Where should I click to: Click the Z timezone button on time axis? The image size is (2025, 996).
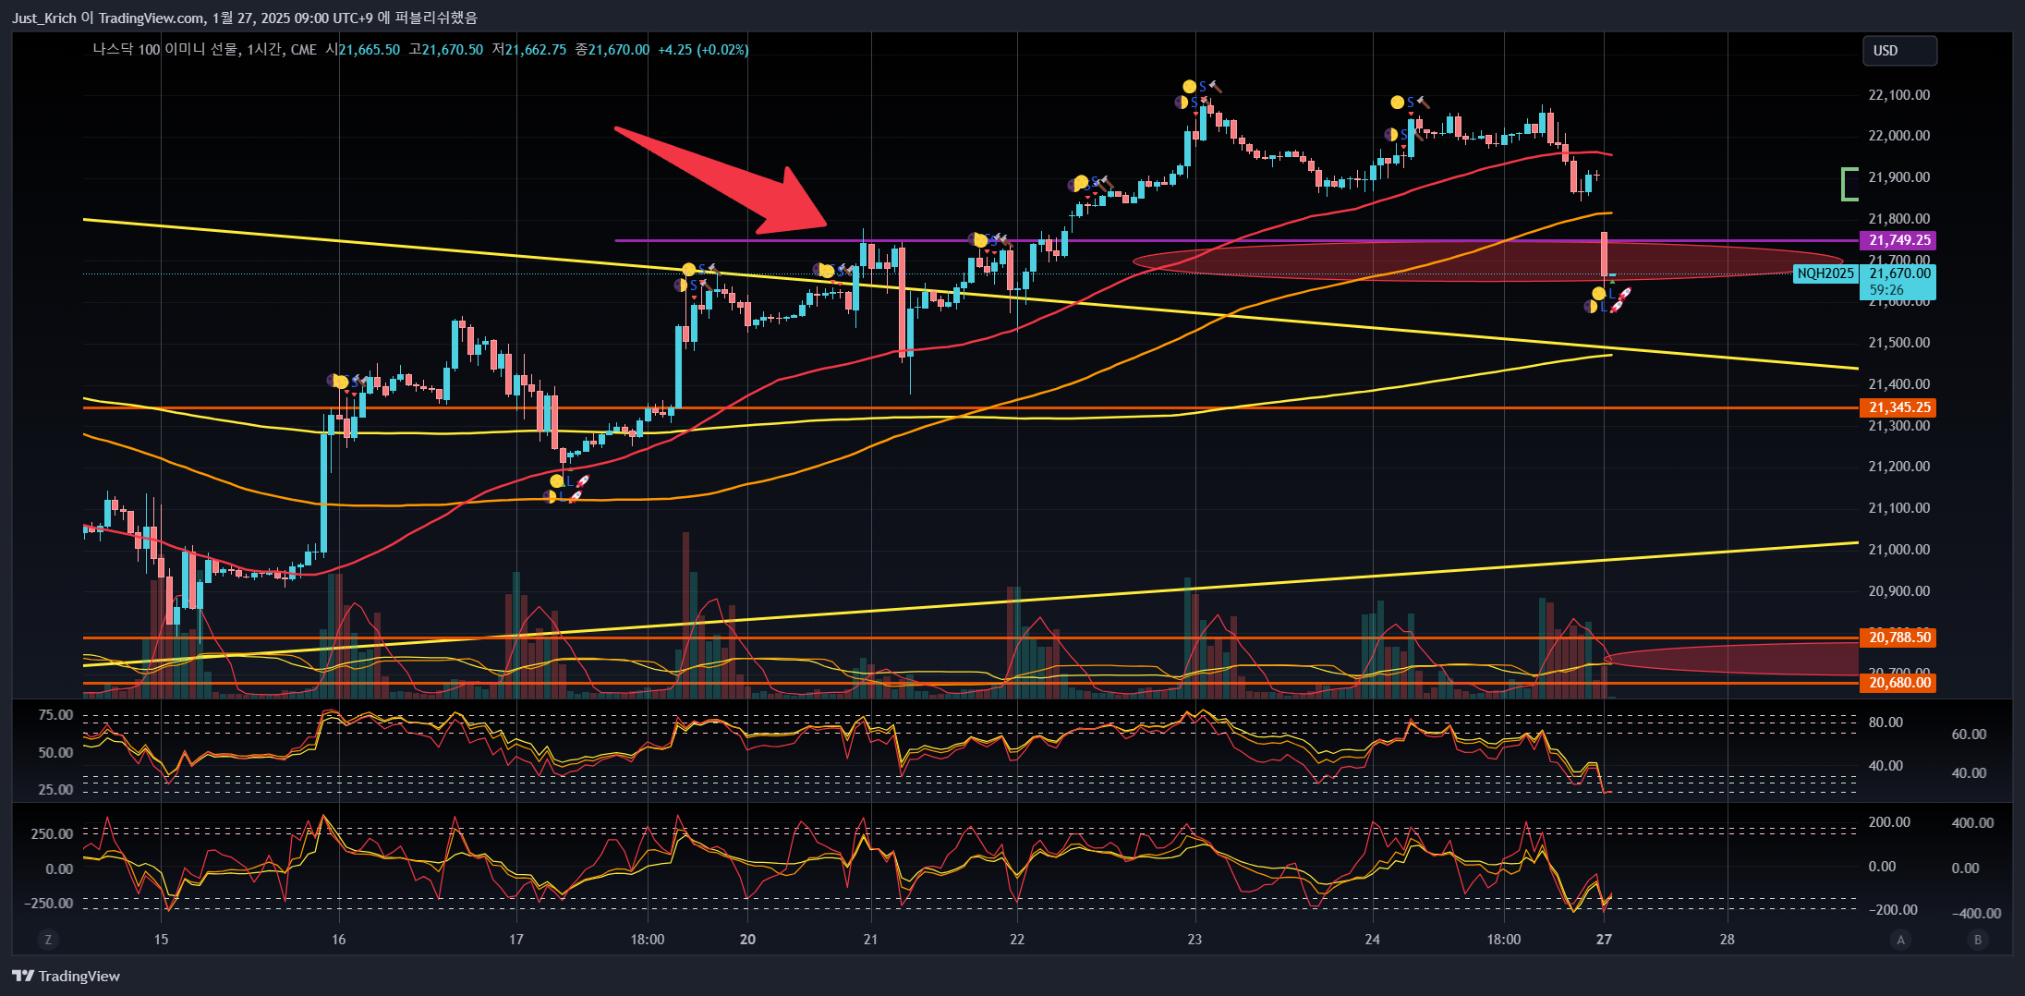[48, 940]
